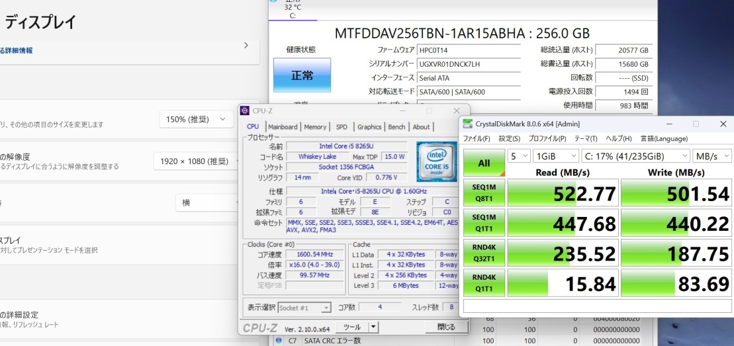Click the sequential read result 522.77
Image resolution: width=734 pixels, height=346 pixels.
point(563,193)
